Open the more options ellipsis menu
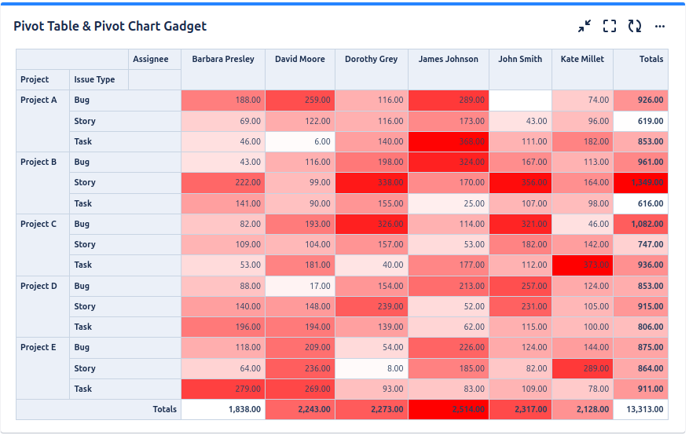Screen dimensions: 689x435 click(660, 26)
